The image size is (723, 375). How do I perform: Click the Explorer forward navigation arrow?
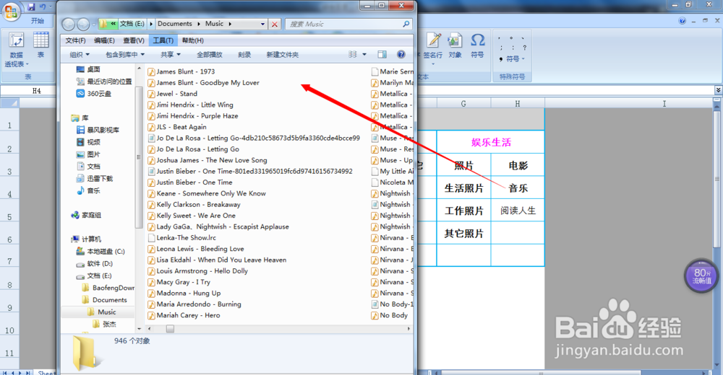point(83,24)
